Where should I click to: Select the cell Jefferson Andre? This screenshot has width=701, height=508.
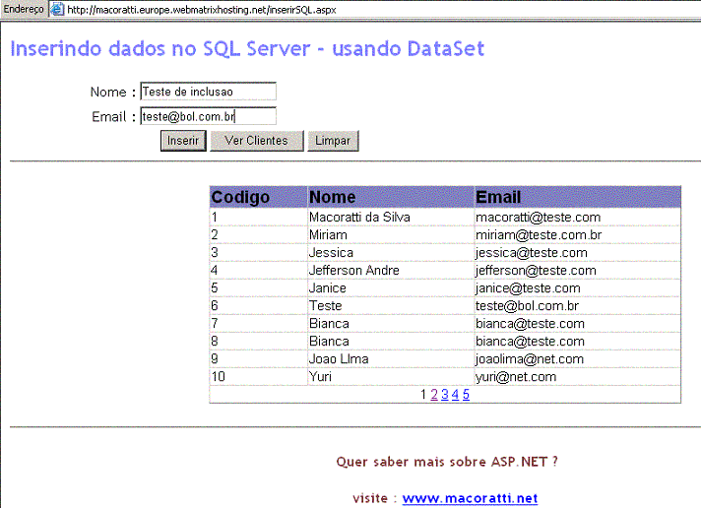[x=391, y=271]
